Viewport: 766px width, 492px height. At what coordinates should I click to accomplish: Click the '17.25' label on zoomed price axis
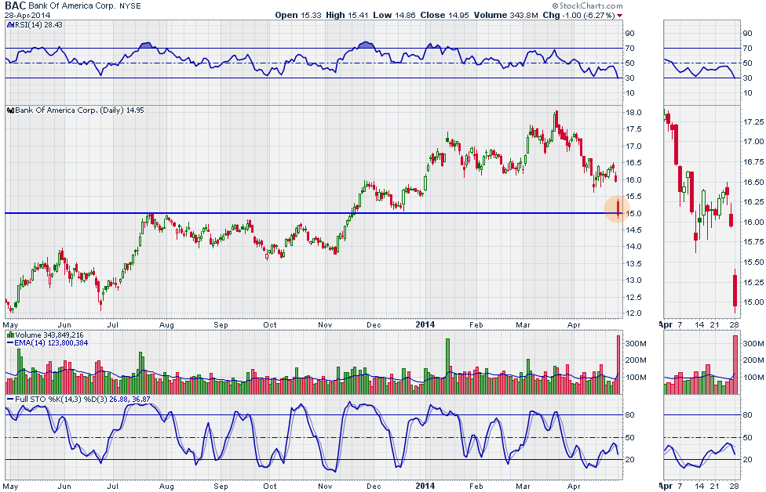[753, 122]
